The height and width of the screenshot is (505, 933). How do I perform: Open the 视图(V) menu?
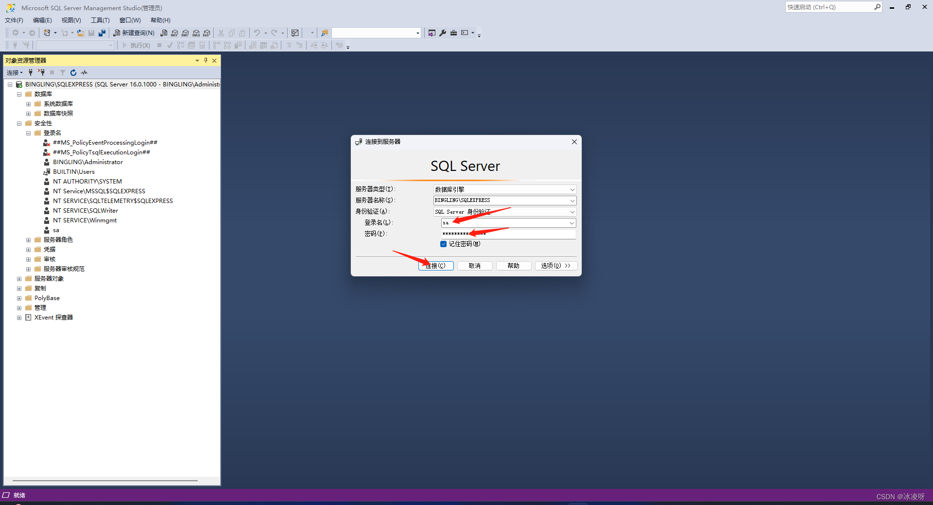pyautogui.click(x=70, y=20)
